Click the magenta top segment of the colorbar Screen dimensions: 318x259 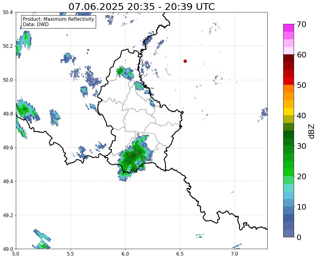click(288, 28)
